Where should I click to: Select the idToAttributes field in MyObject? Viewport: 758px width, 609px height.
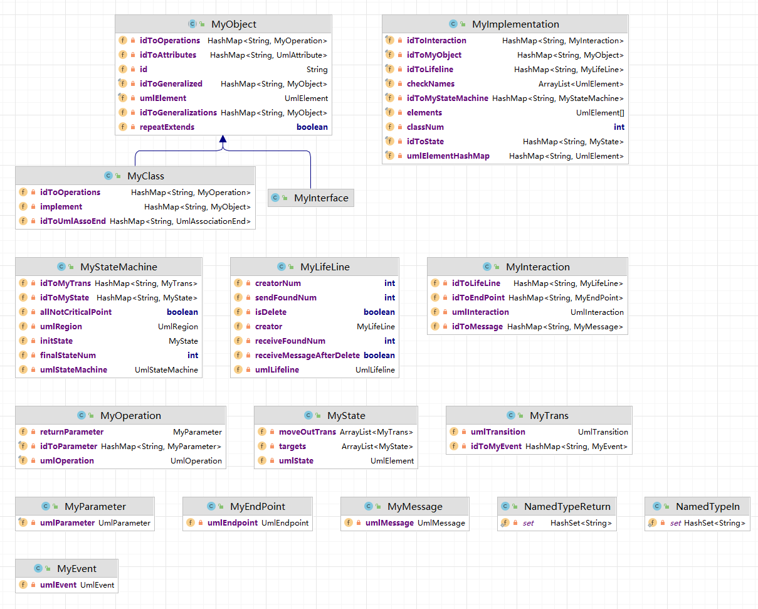(x=223, y=55)
